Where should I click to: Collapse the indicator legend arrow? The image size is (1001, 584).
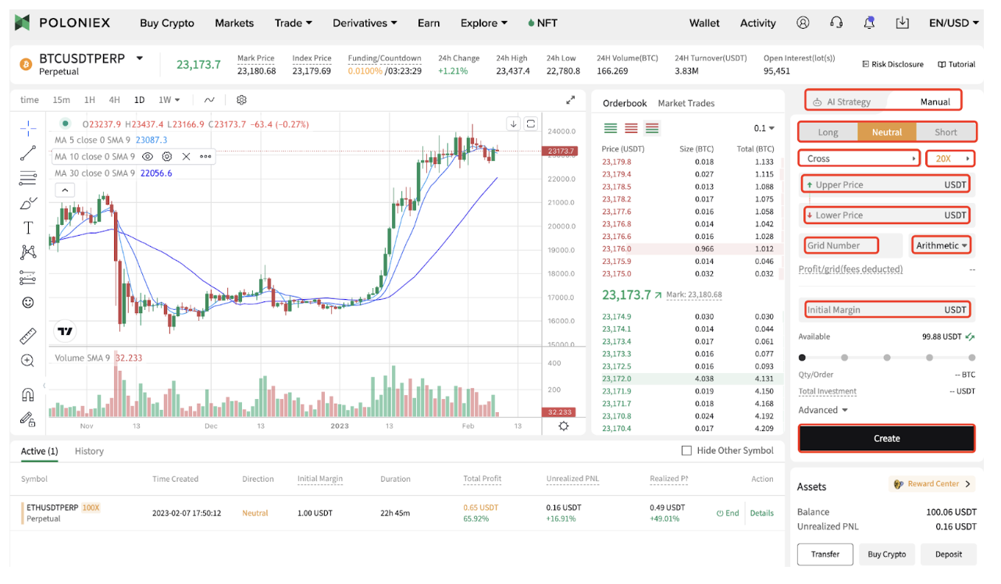[x=65, y=190]
